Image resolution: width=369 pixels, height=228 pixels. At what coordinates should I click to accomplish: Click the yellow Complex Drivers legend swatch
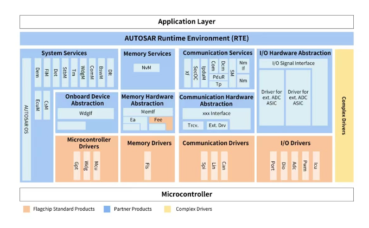click(168, 209)
